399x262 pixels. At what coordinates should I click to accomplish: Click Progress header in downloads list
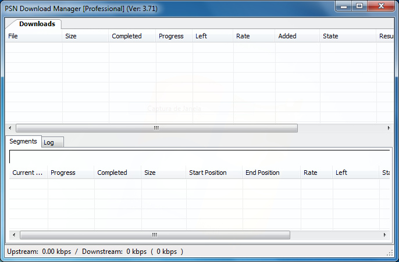tap(174, 36)
